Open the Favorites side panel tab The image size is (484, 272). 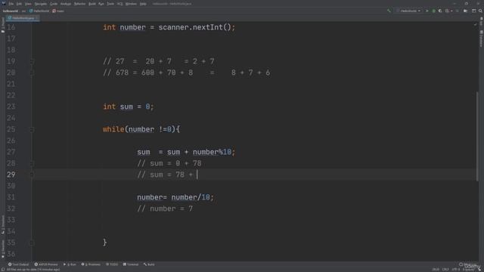(3, 249)
